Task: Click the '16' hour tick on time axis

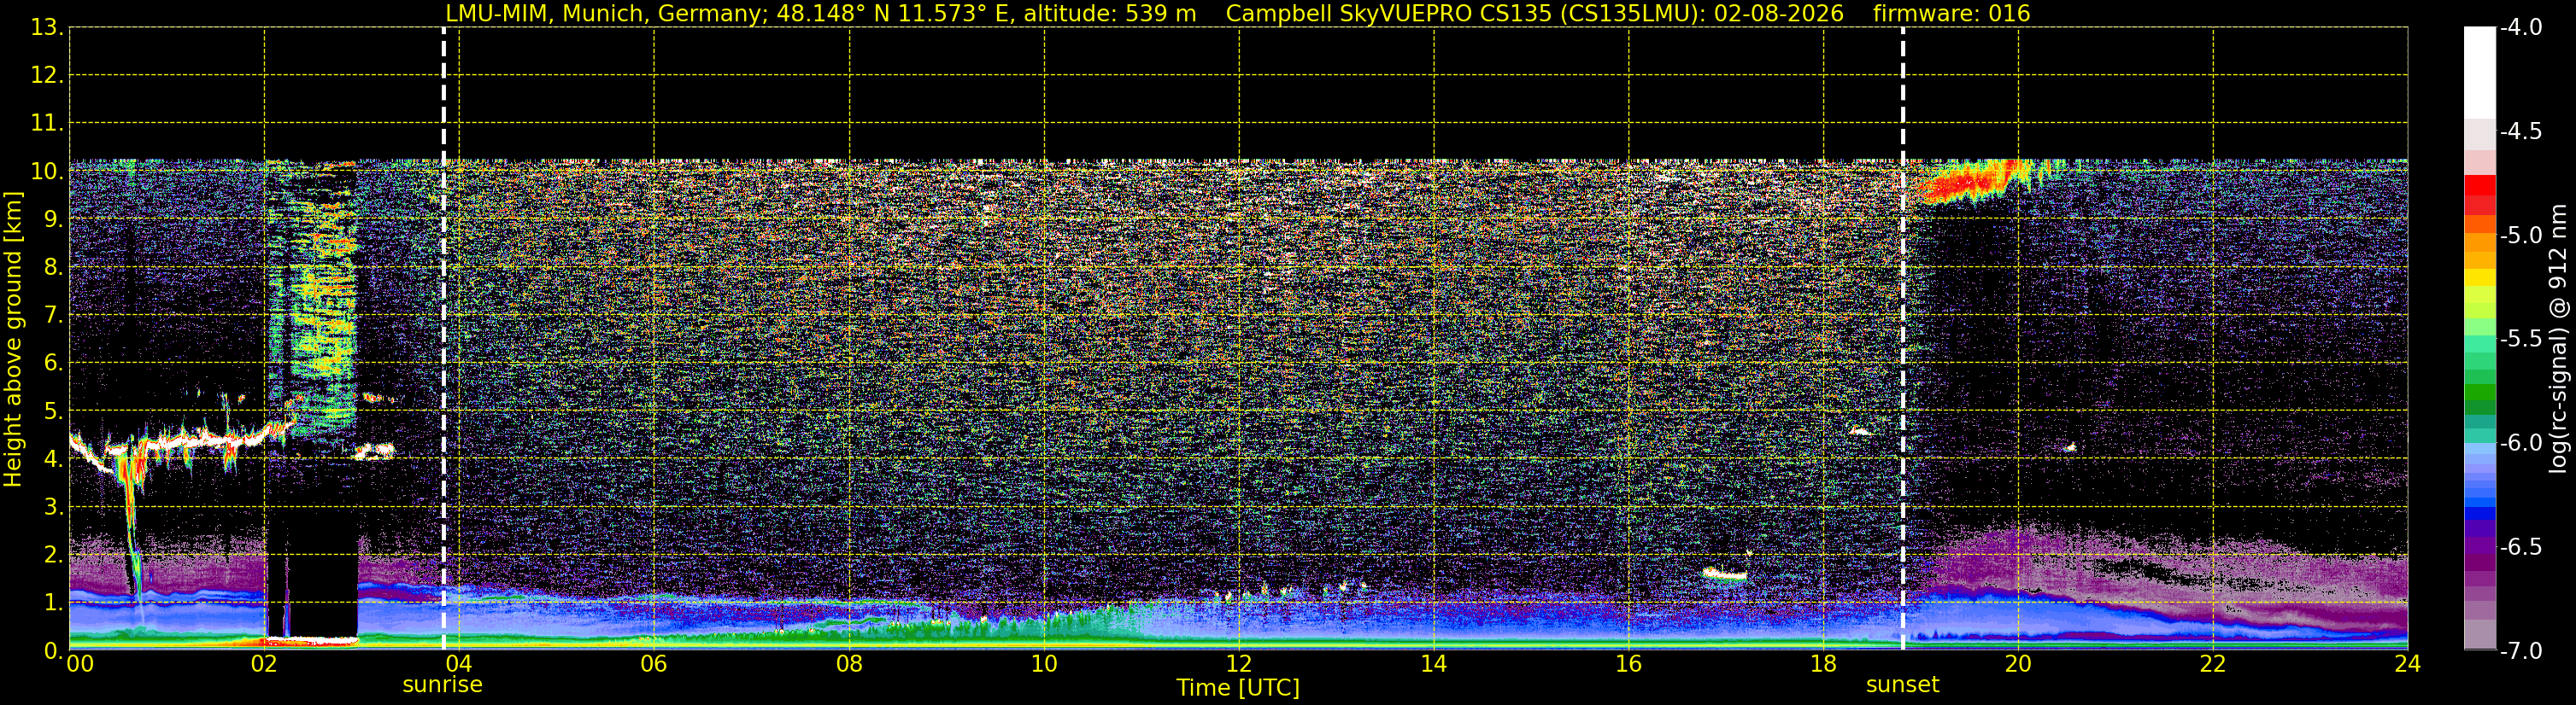Action: [x=1628, y=664]
